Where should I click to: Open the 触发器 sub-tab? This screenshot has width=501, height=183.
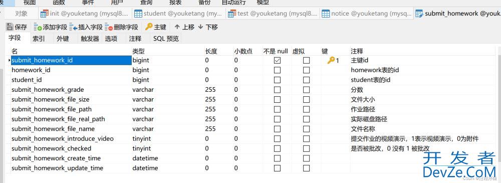90,39
